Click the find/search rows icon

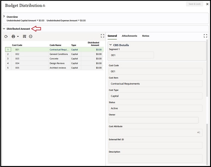click(x=25, y=36)
